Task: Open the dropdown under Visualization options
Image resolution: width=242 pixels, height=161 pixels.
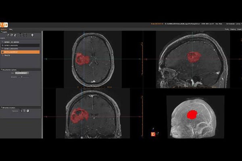Action: [22, 73]
